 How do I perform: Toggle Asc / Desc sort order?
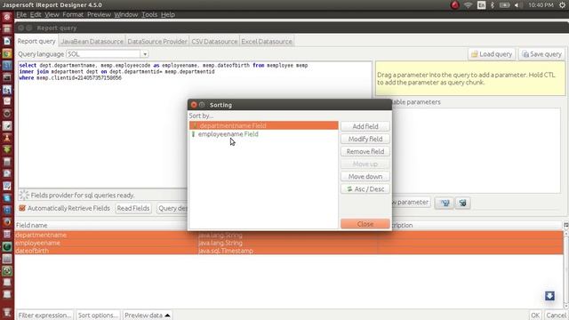pos(365,189)
